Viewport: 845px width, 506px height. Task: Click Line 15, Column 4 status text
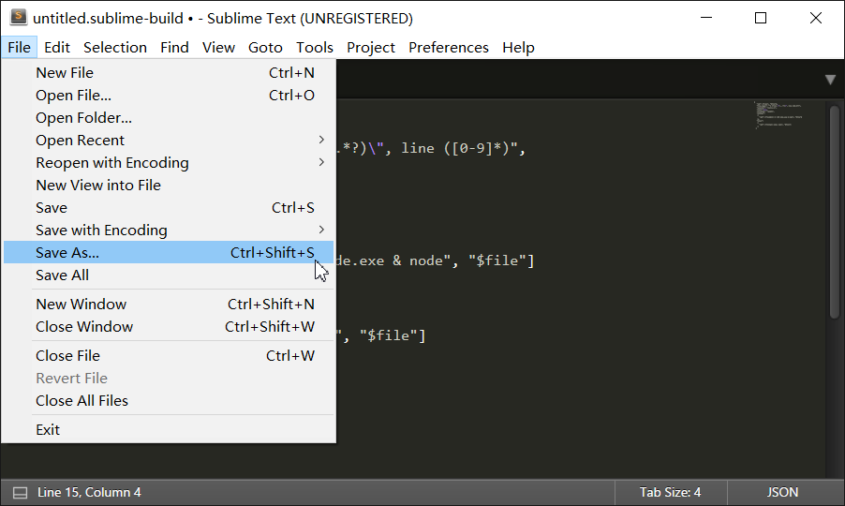click(89, 493)
